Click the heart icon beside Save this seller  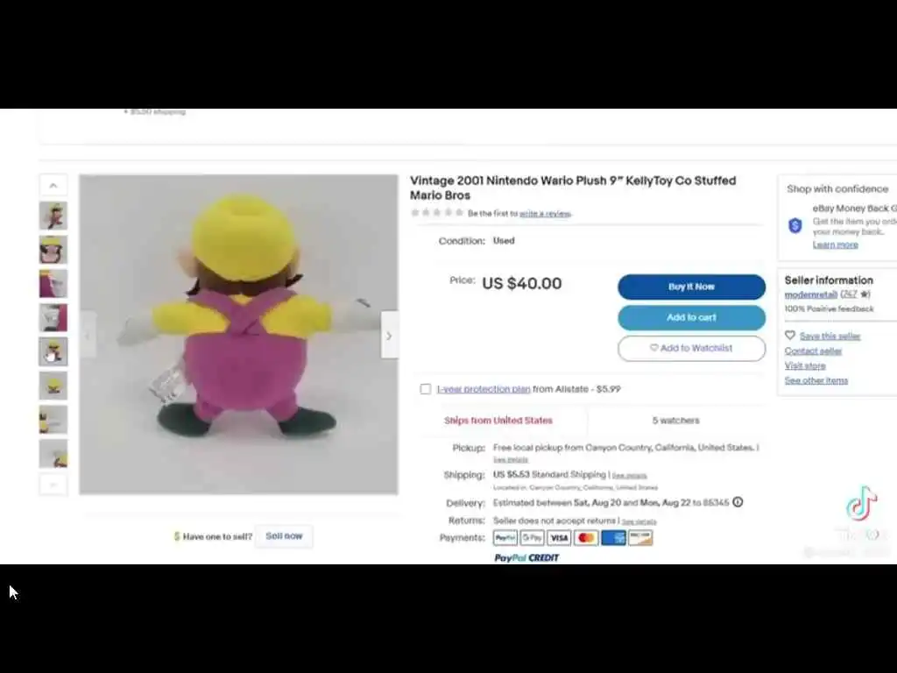pos(790,336)
